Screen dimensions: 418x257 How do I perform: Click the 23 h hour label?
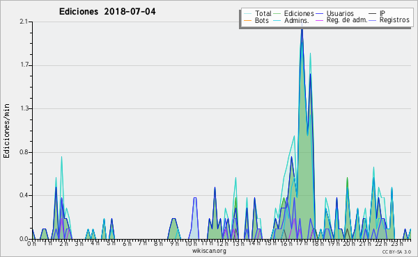pyautogui.click(x=397, y=243)
